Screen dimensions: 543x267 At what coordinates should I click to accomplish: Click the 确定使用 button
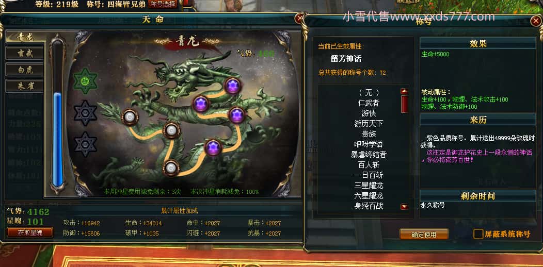click(x=424, y=235)
